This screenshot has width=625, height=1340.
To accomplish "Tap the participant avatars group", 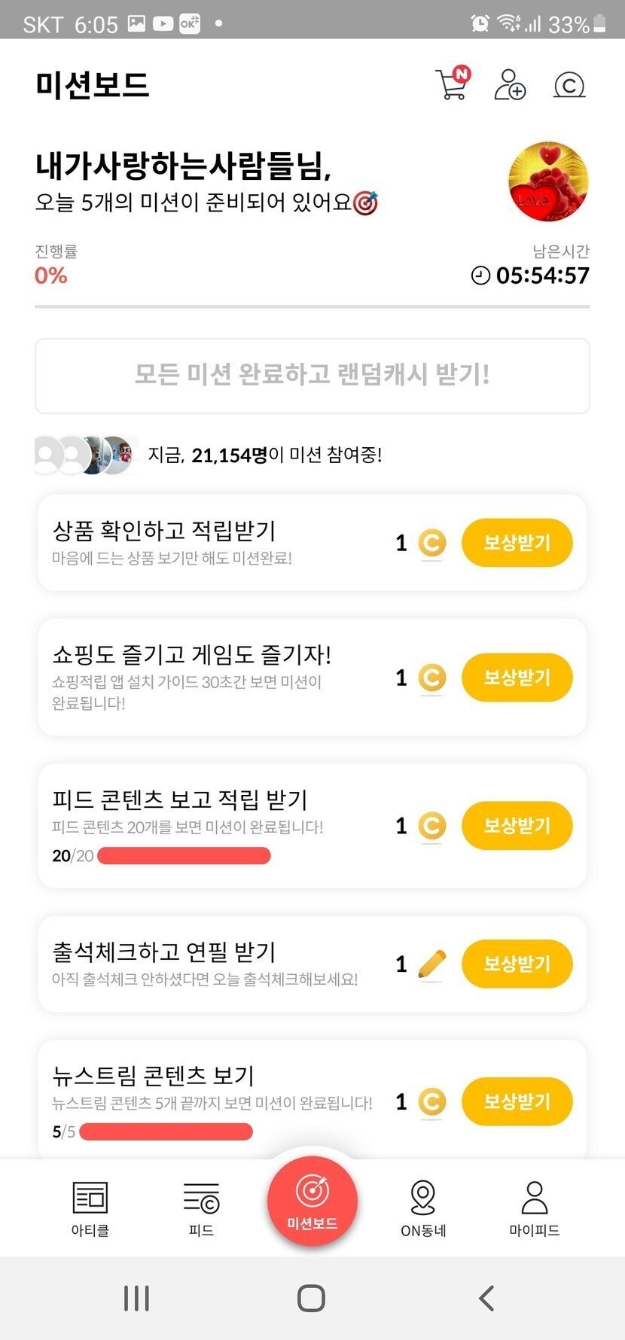I will tap(85, 455).
